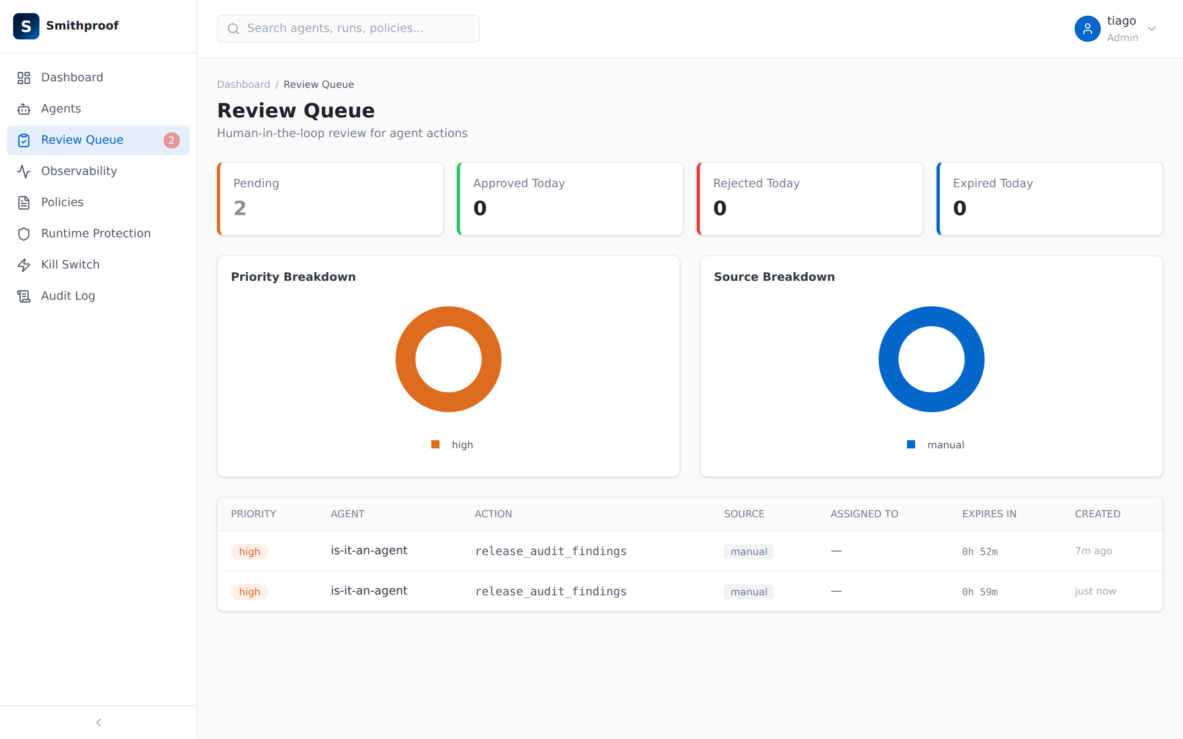Open the Audit Log page

[x=98, y=296]
